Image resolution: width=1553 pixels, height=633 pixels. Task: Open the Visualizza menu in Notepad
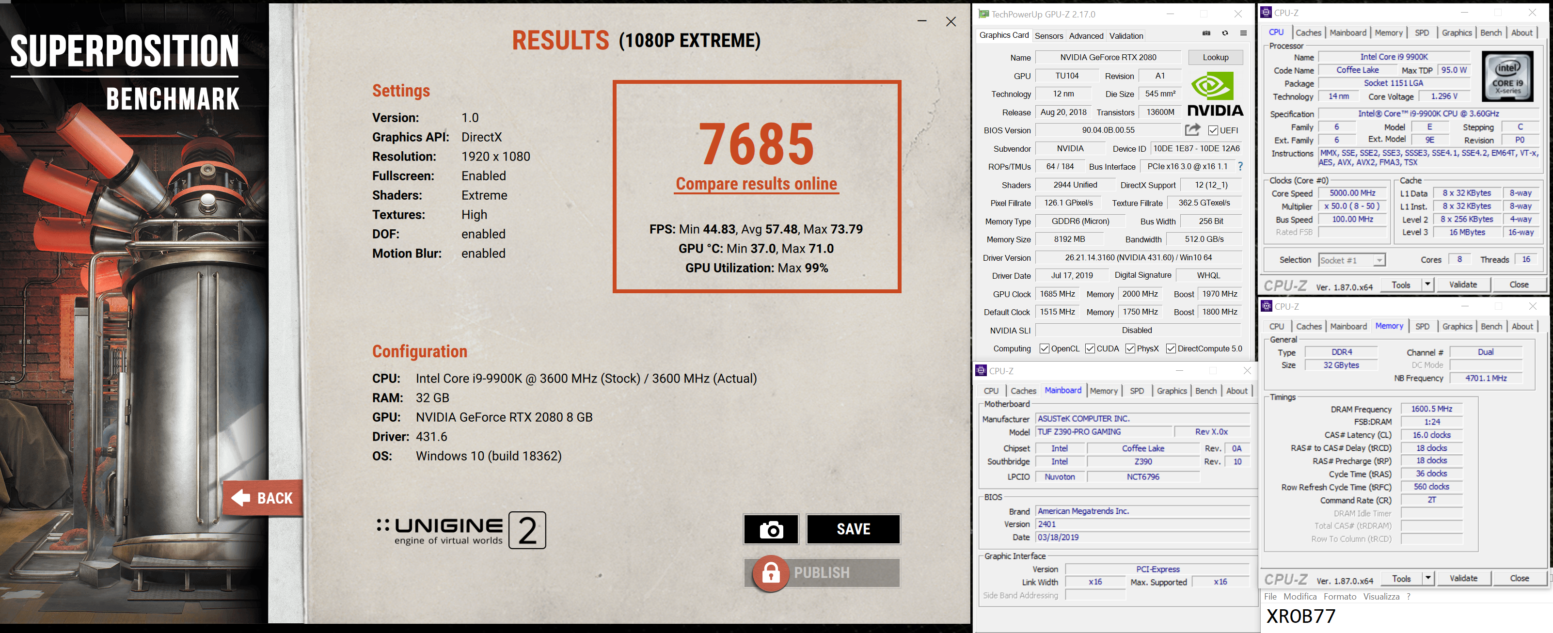point(1381,596)
